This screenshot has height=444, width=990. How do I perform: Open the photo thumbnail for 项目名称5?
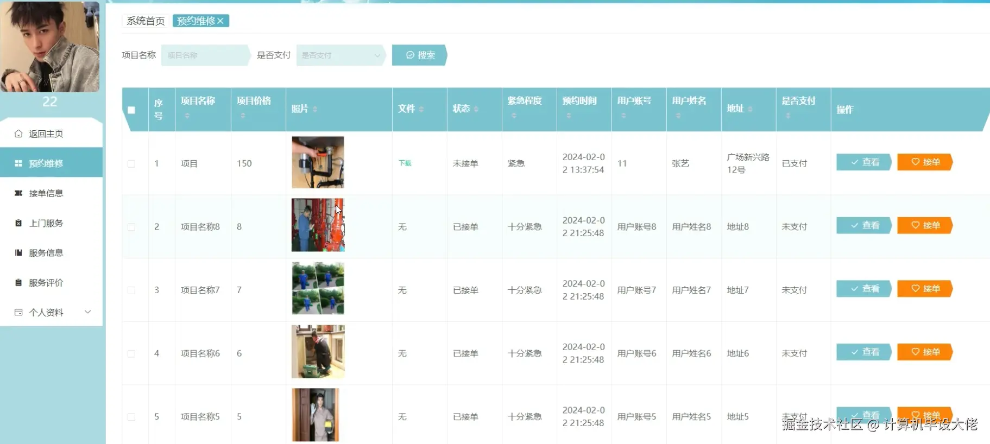316,415
